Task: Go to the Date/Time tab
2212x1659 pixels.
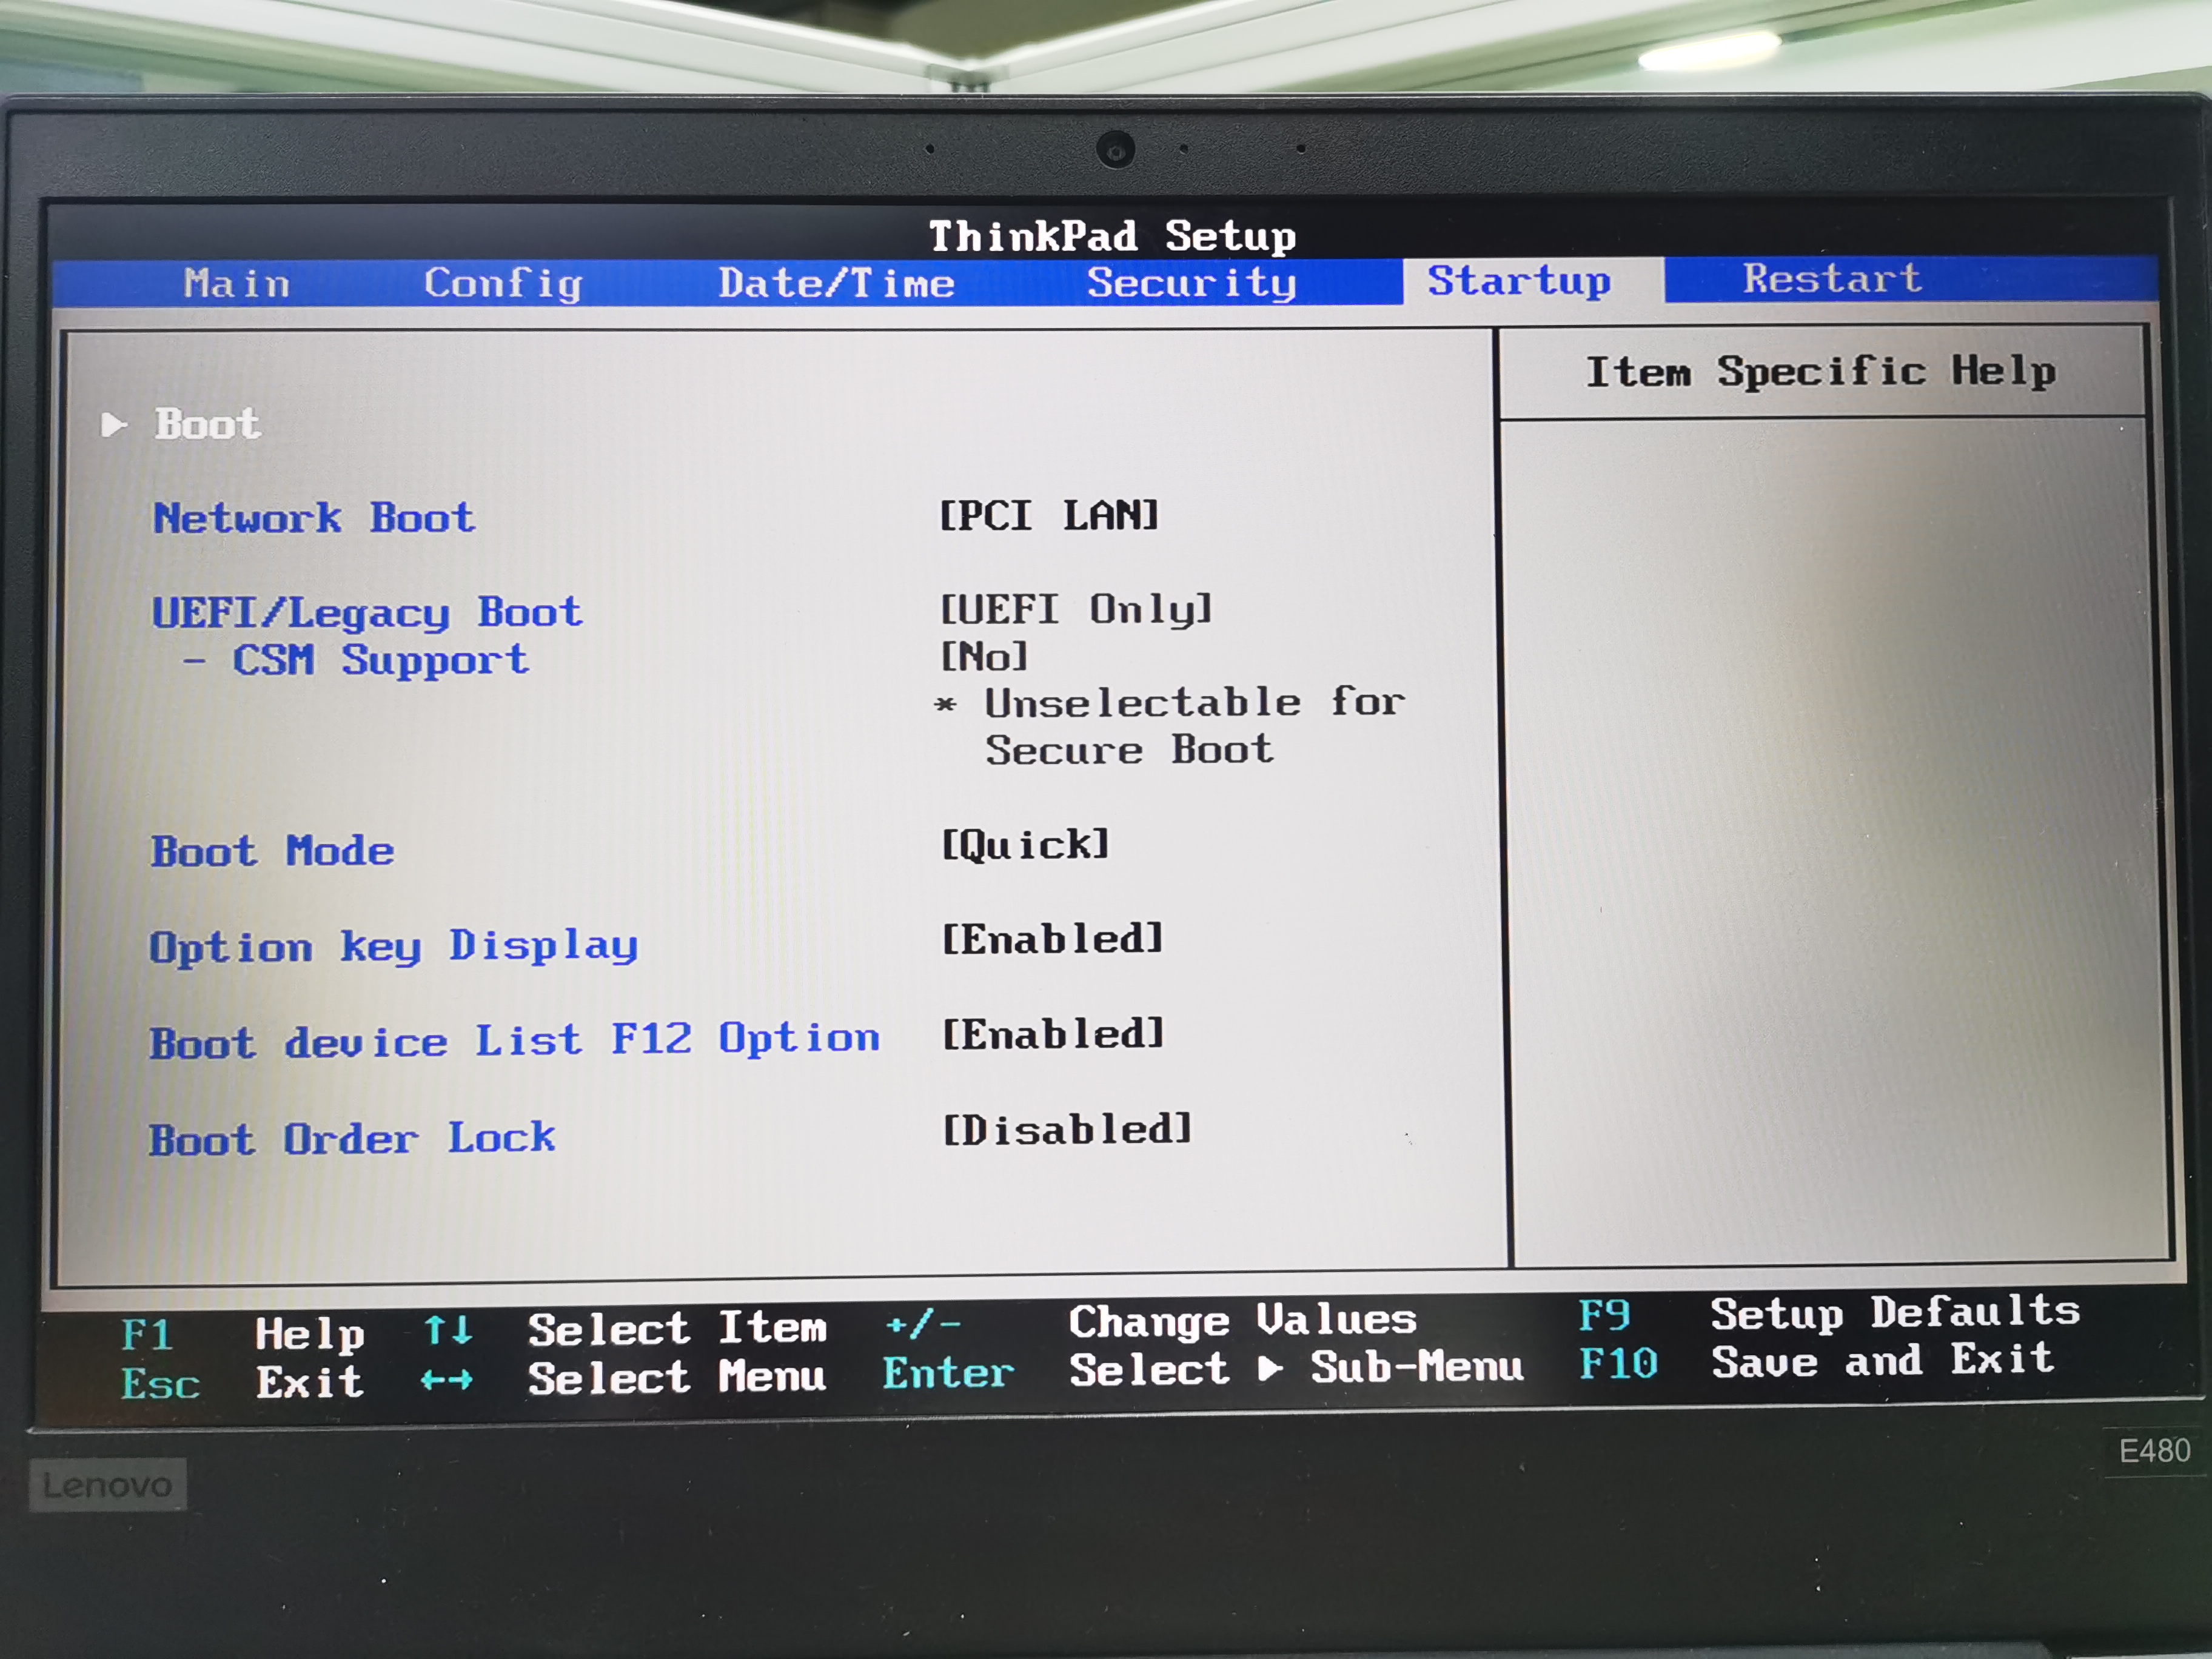Action: click(x=836, y=283)
